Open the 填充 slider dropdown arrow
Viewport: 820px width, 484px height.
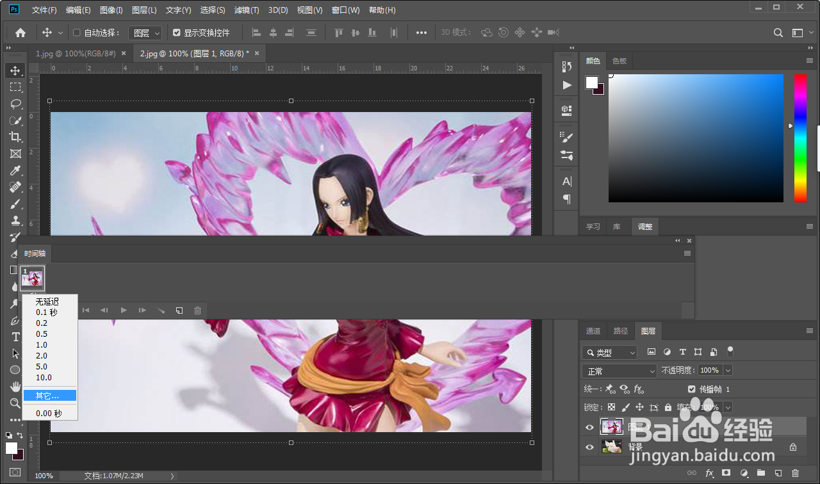click(728, 407)
